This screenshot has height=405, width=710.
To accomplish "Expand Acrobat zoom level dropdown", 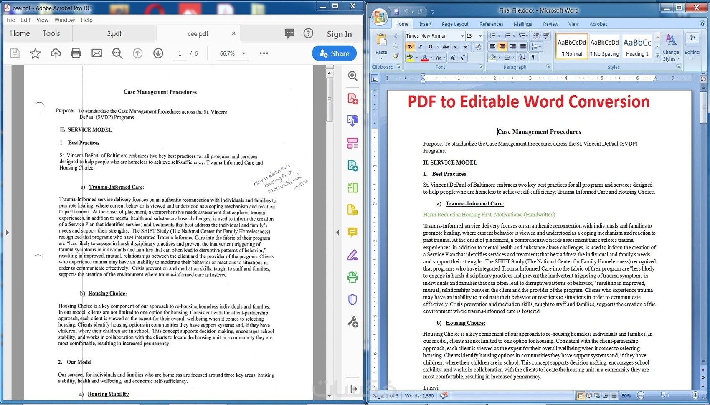I will click(x=244, y=53).
